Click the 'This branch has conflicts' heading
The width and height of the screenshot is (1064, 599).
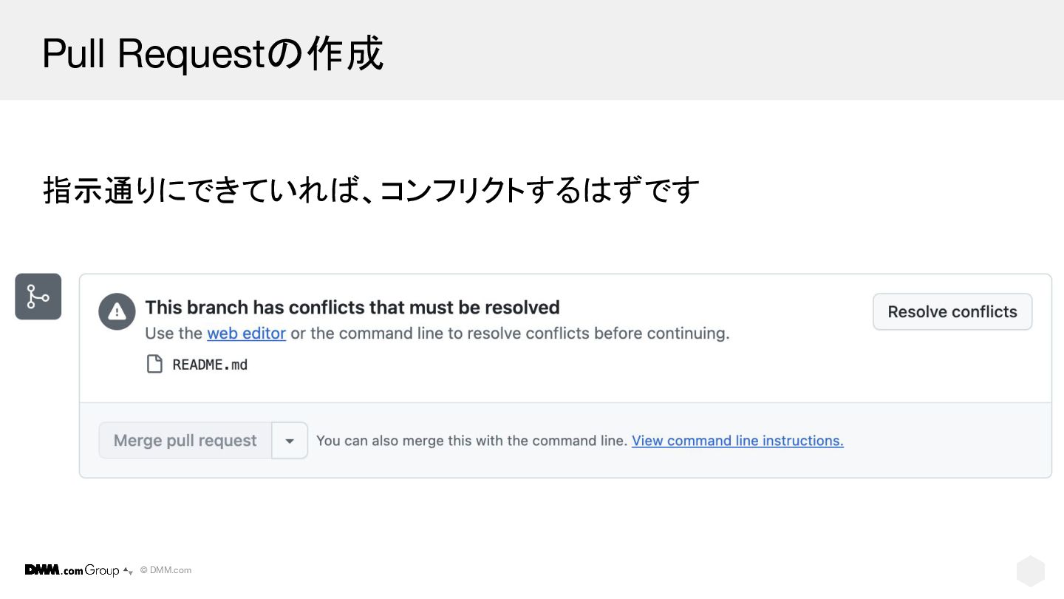point(352,307)
